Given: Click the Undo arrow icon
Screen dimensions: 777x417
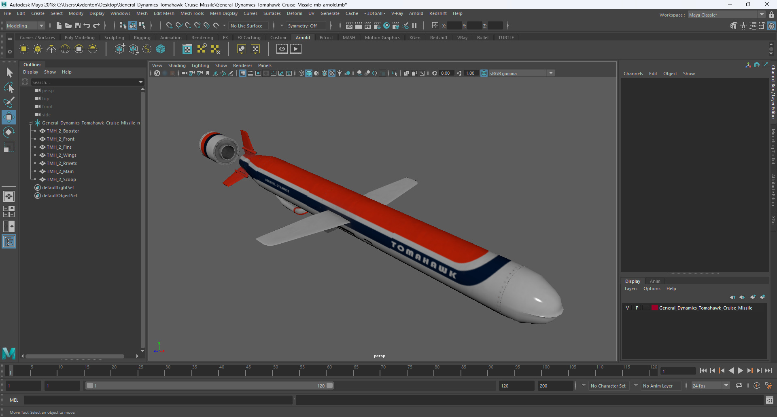Looking at the screenshot, I should 87,25.
